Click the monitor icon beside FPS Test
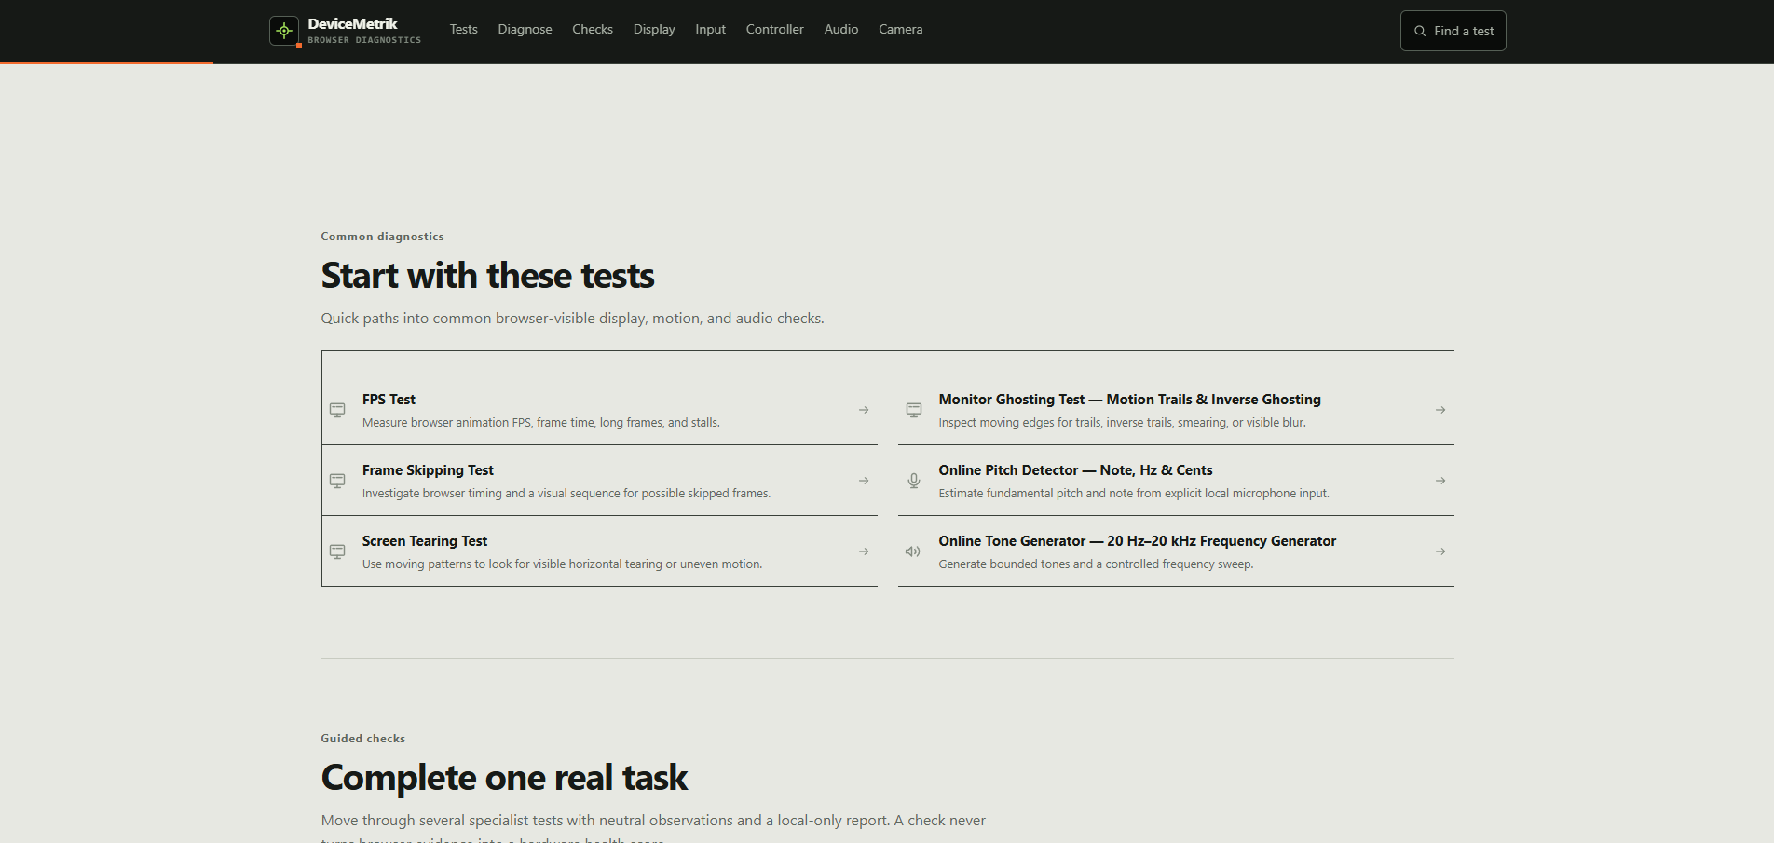Screen dimensions: 1774x843 point(337,410)
